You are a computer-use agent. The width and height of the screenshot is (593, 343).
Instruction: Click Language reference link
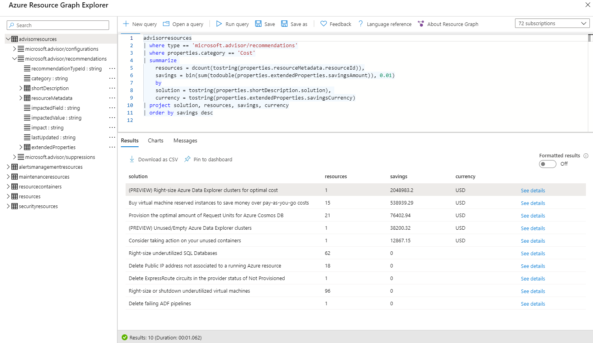point(389,24)
